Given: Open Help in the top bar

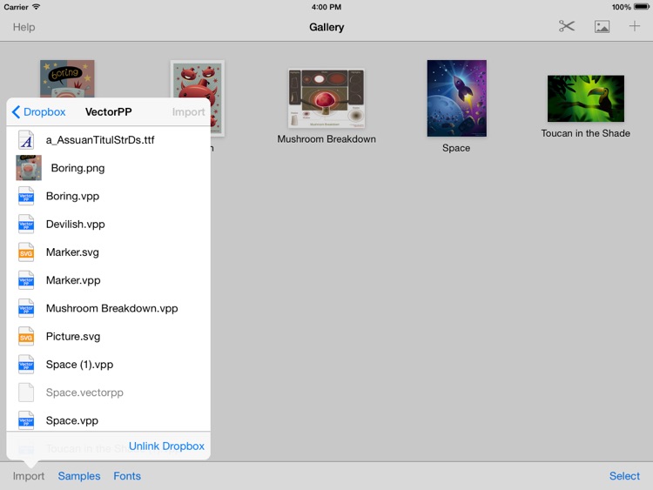Looking at the screenshot, I should [24, 27].
